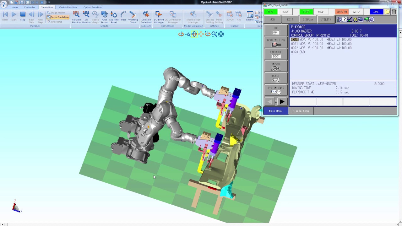
Task: Click the New file quick access icon
Action: point(11,2)
